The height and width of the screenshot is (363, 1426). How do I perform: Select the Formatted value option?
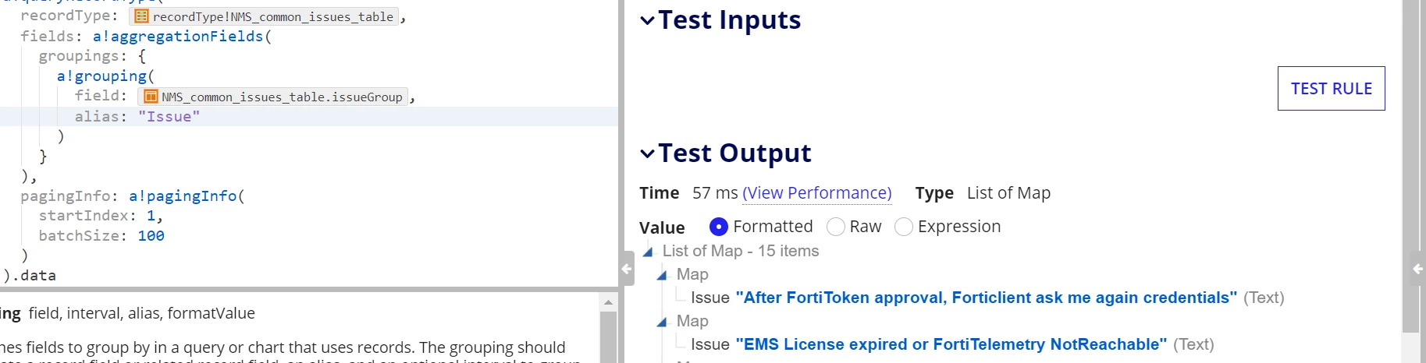(x=719, y=227)
